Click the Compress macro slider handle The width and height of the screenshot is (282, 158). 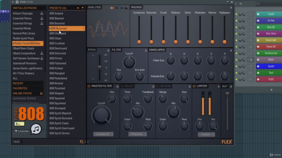(x=139, y=42)
